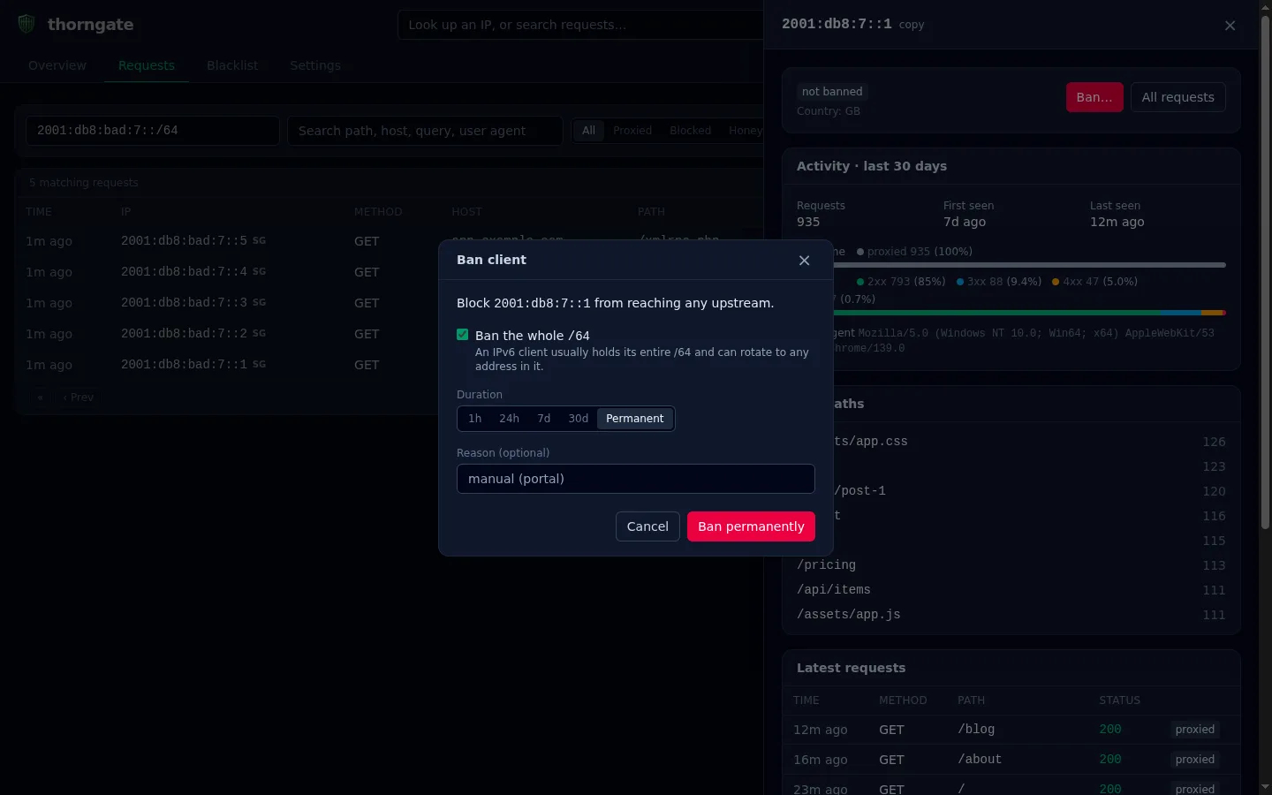Select the Permanent ban duration
The height and width of the screenshot is (795, 1272).
coord(635,419)
